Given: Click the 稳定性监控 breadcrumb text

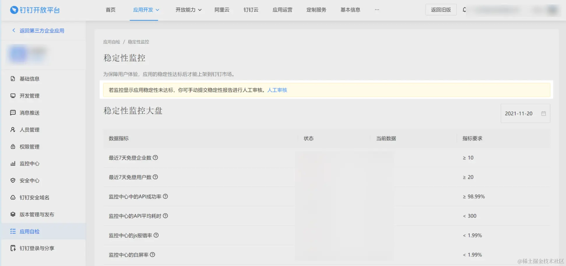Looking at the screenshot, I should pos(138,42).
